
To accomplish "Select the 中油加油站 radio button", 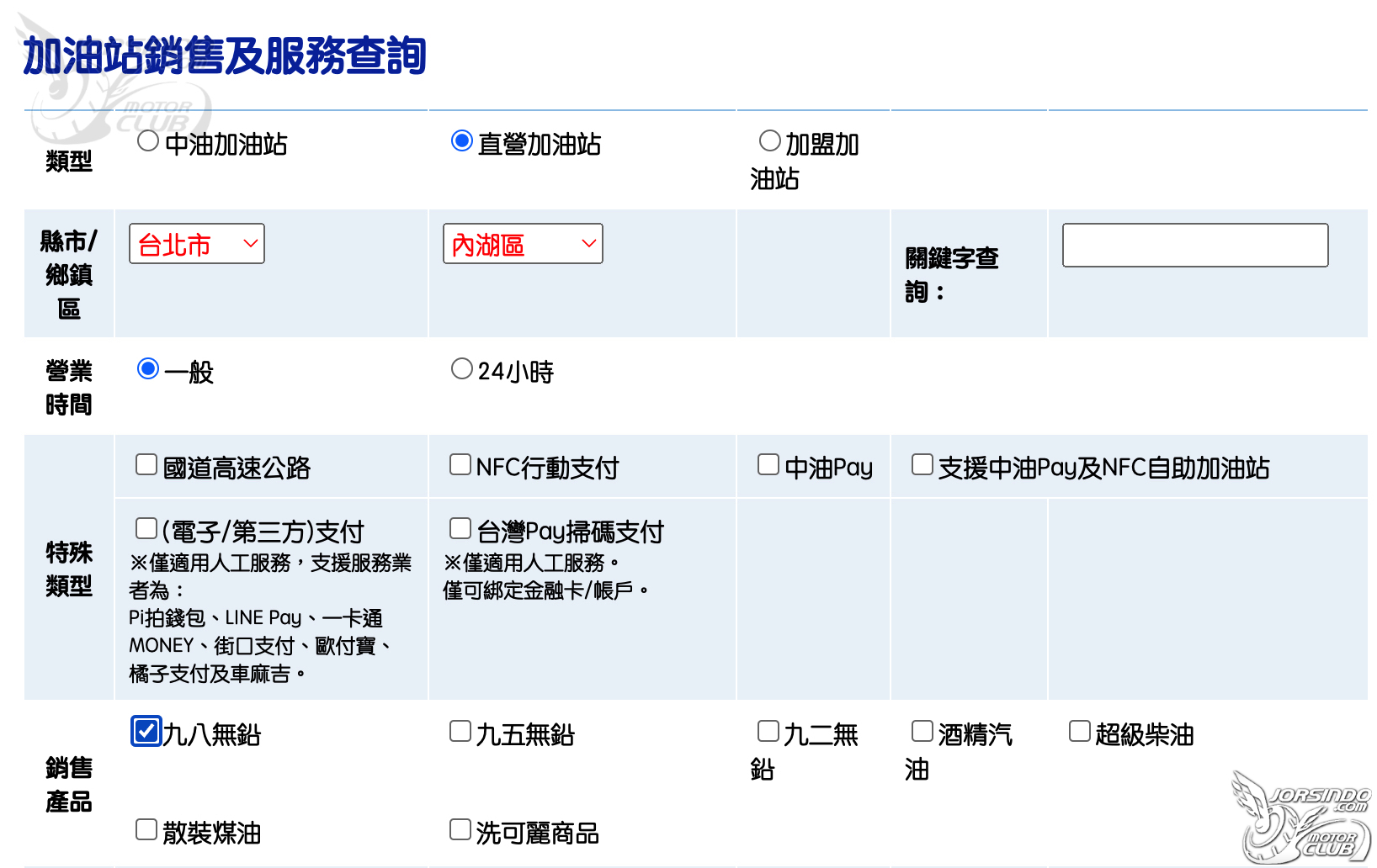I will (148, 141).
